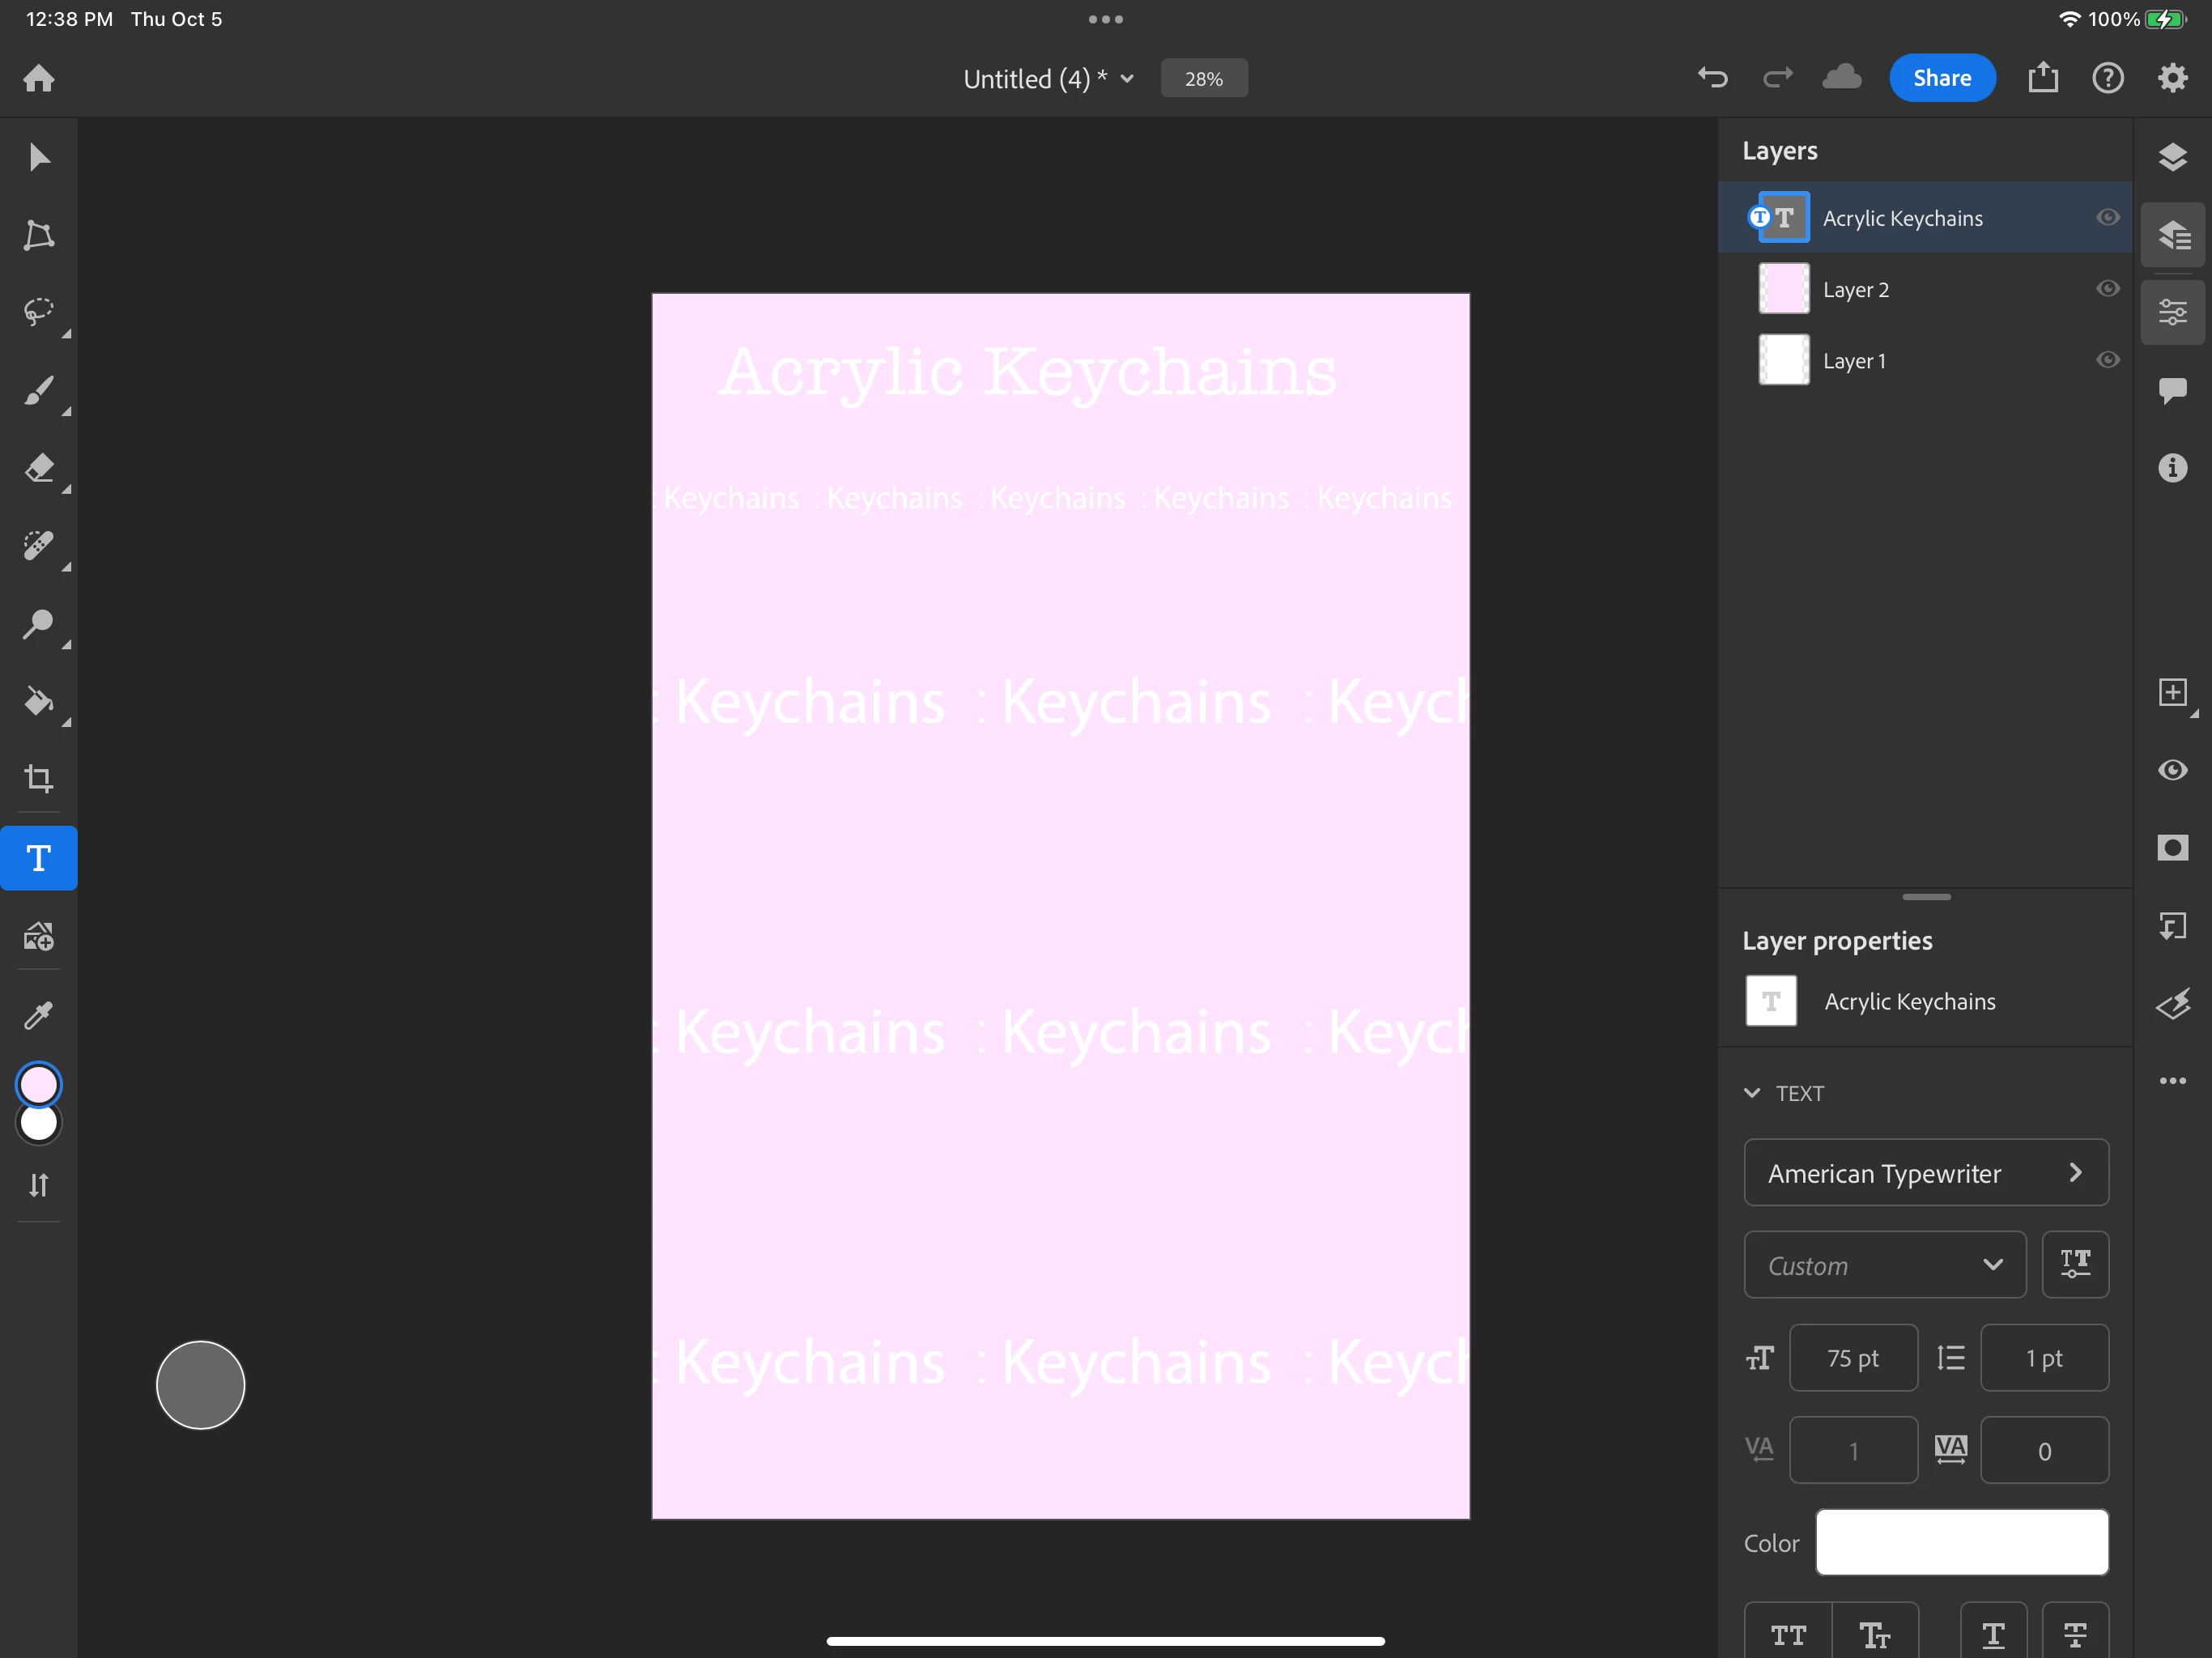Edit the 75 pt font size field

1852,1358
